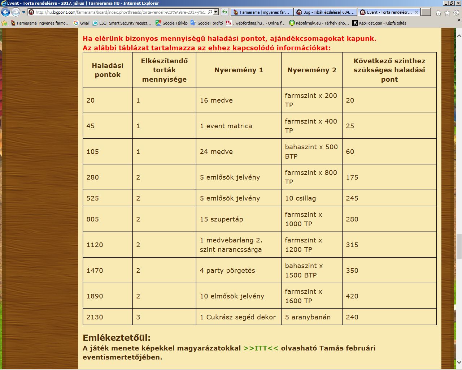This screenshot has width=462, height=370.
Task: Click the 1 event matrica cell
Action: tap(239, 126)
